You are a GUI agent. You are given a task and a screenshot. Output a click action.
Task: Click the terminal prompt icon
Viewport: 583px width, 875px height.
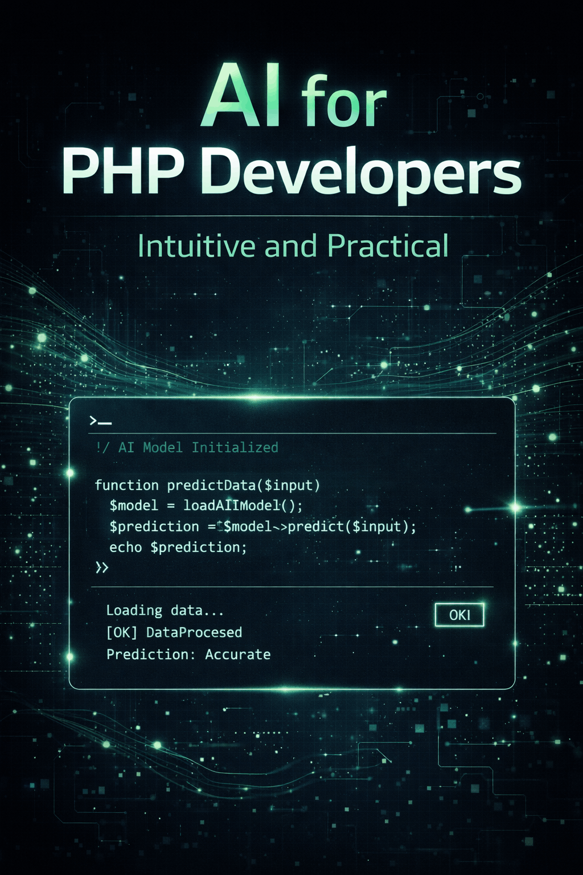point(95,420)
